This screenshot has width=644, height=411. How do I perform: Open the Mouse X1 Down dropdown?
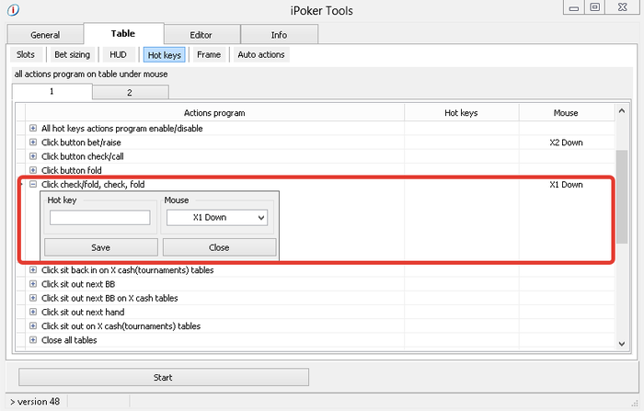click(217, 218)
